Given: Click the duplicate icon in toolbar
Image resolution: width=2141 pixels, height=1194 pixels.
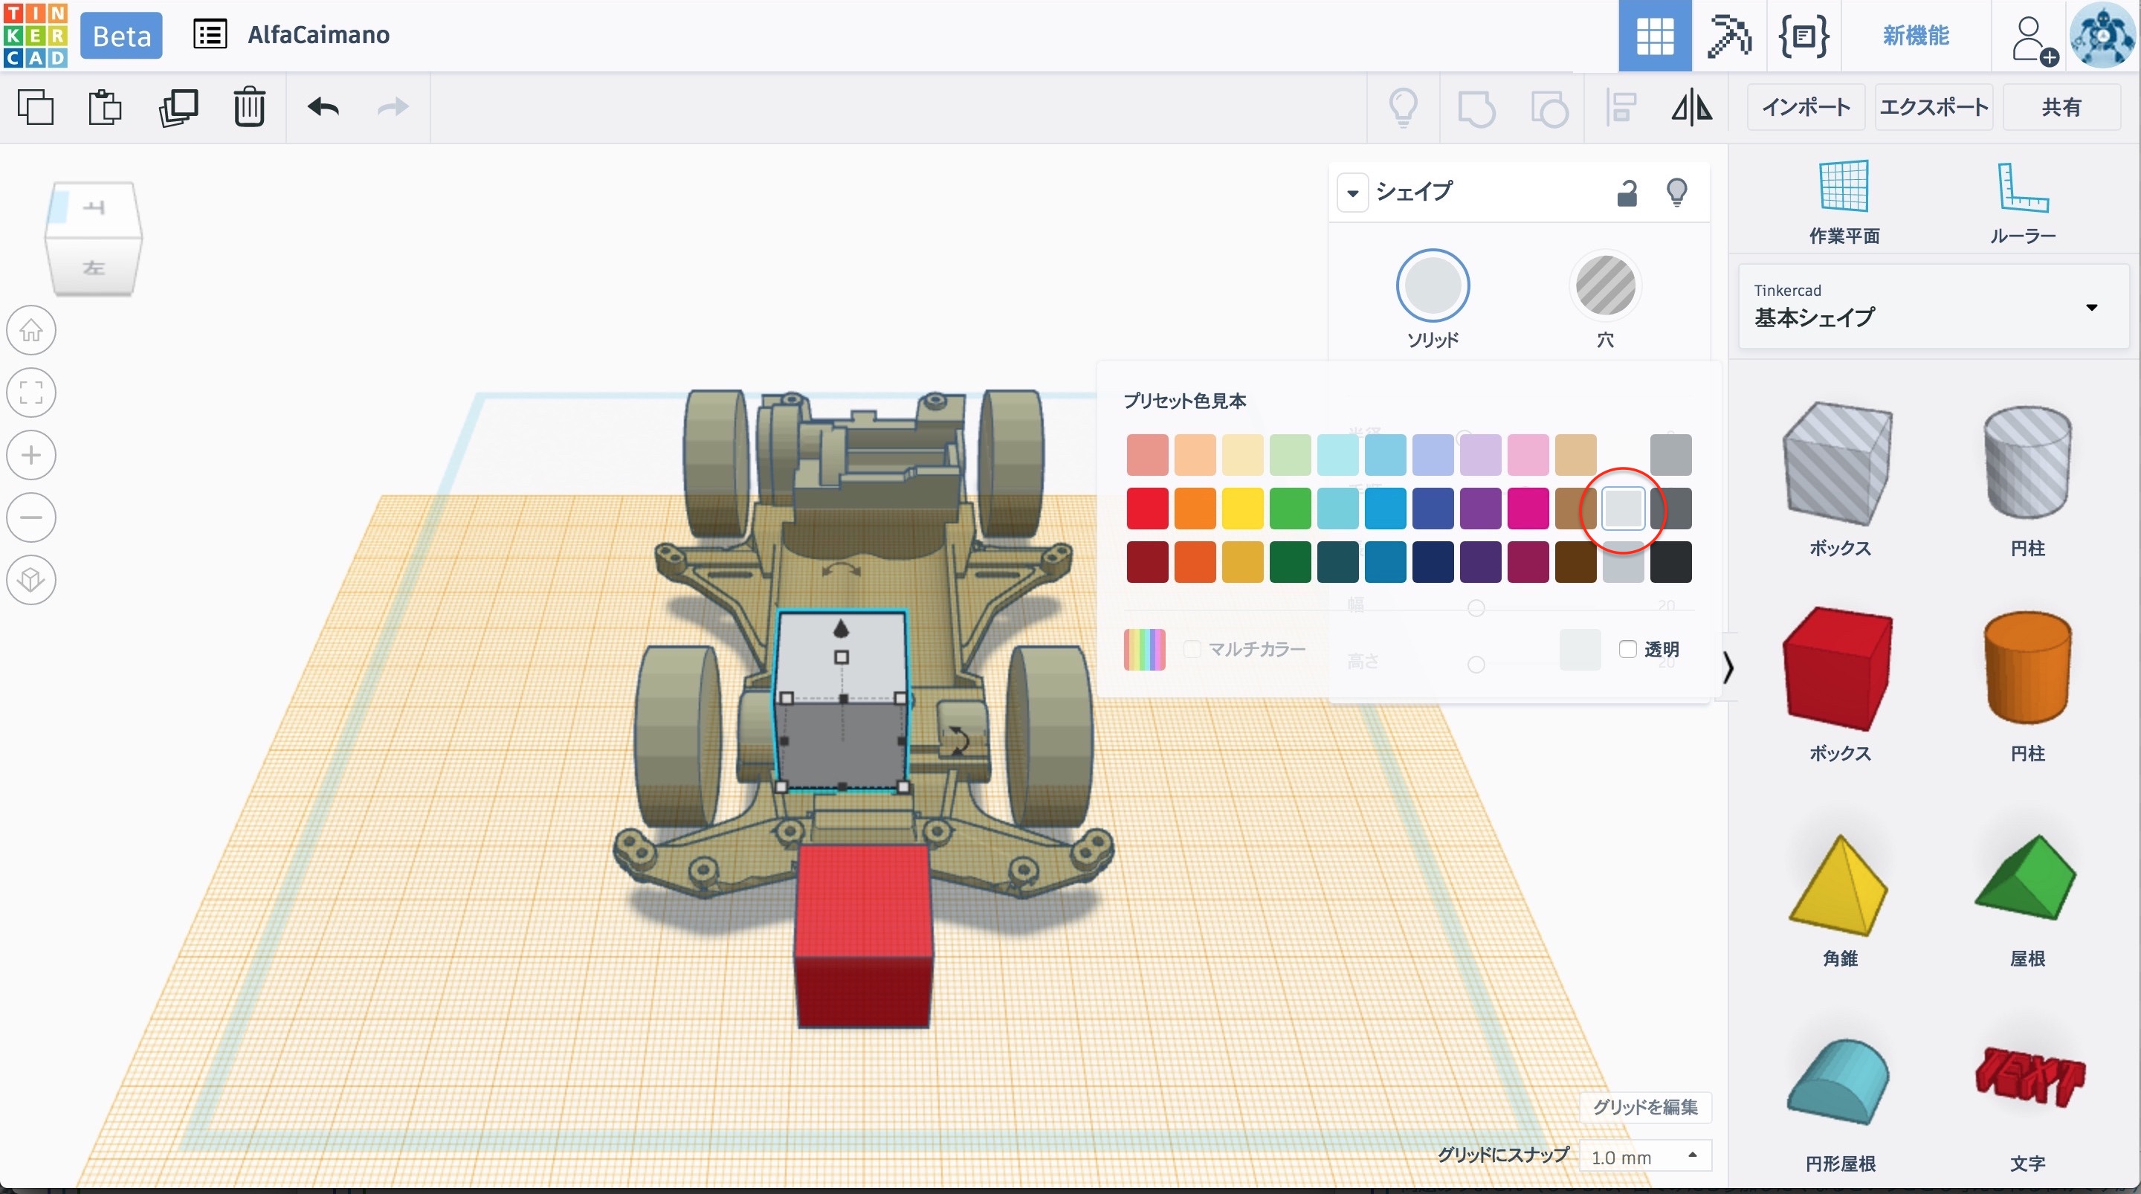Looking at the screenshot, I should tap(178, 107).
